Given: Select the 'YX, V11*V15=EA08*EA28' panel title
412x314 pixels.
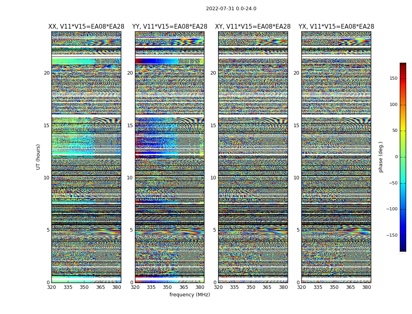Looking at the screenshot, I should (336, 27).
